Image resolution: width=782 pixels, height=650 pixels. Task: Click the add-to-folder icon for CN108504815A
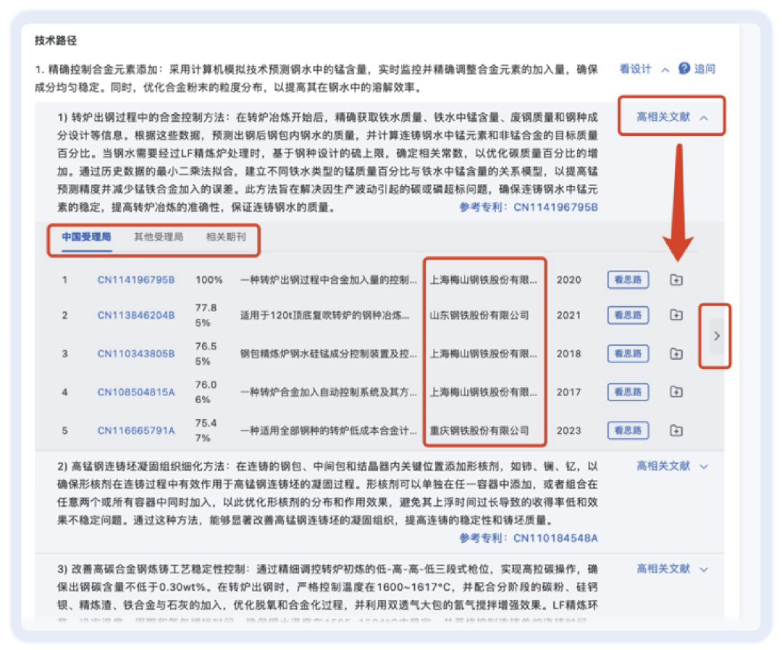pyautogui.click(x=676, y=392)
